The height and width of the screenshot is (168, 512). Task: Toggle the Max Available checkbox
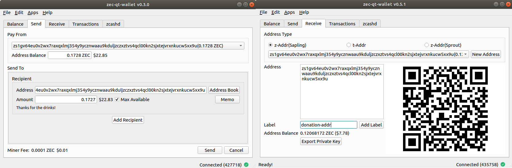click(117, 100)
